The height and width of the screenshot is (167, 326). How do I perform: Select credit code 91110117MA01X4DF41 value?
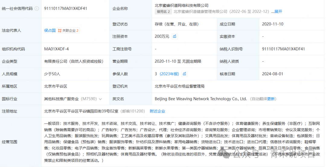66,8
